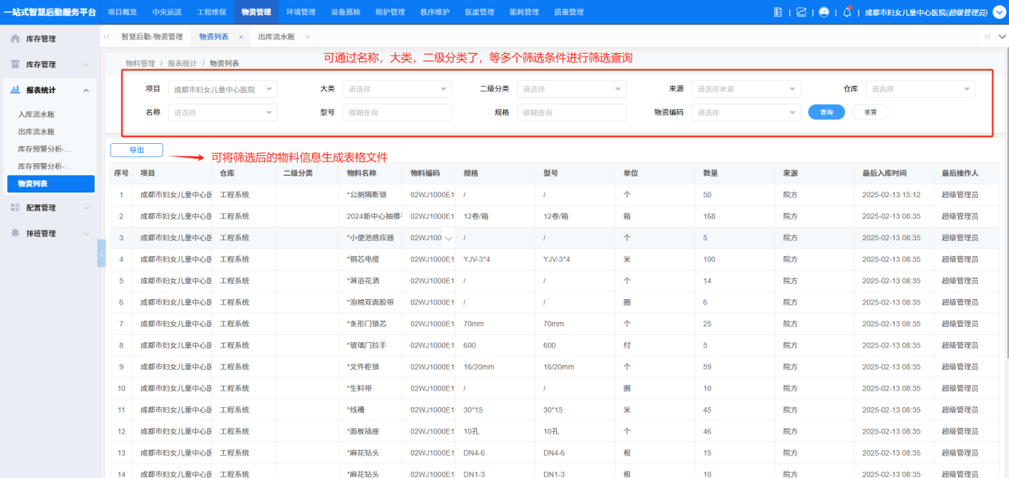Open 医废管理 in the top navigation
1009x478 pixels.
[x=479, y=12]
